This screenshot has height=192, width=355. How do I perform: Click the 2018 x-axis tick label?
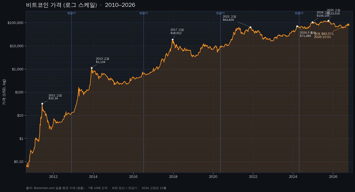click(x=173, y=177)
